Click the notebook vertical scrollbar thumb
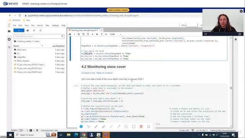The image size is (245, 138). [231, 88]
